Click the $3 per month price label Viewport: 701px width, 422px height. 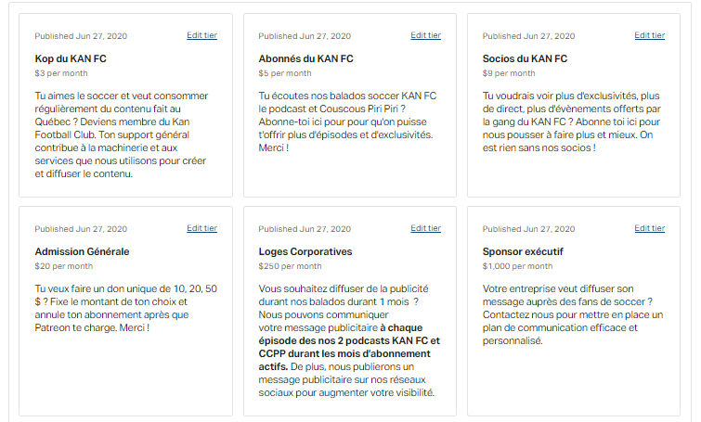click(61, 73)
